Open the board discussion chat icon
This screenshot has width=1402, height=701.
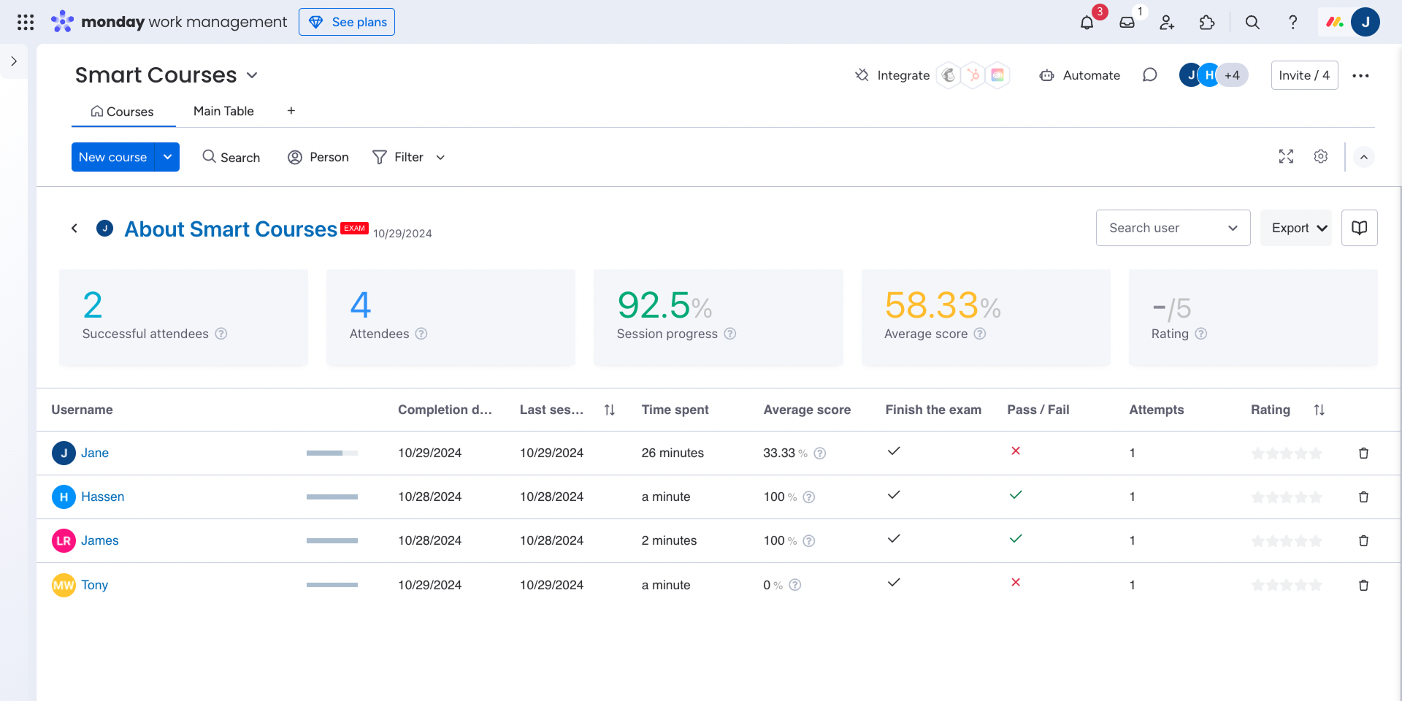(x=1149, y=75)
